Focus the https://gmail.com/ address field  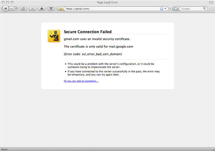pos(111,9)
